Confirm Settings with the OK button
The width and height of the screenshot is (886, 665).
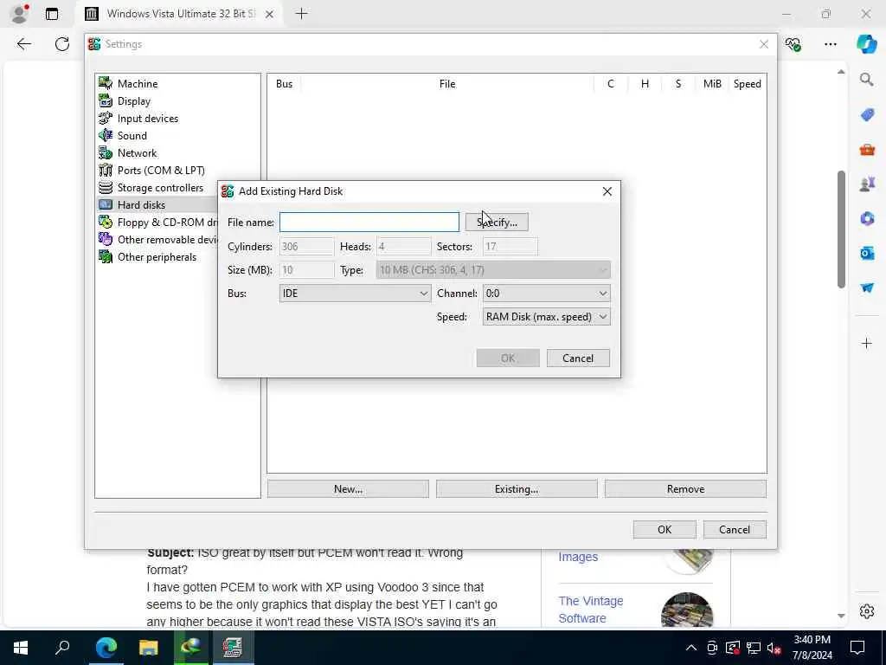tap(664, 530)
